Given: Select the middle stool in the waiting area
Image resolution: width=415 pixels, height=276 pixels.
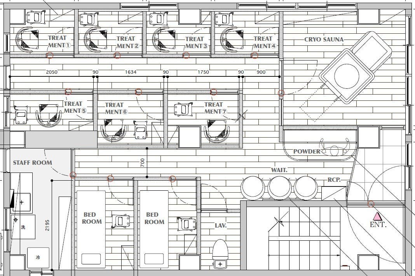Looking at the screenshot, I should 279,188.
